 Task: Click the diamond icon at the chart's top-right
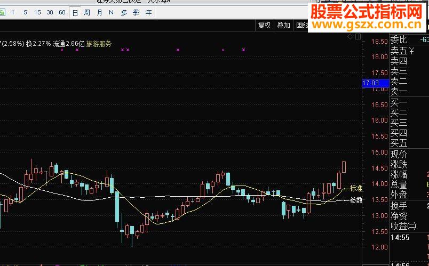tap(350, 37)
